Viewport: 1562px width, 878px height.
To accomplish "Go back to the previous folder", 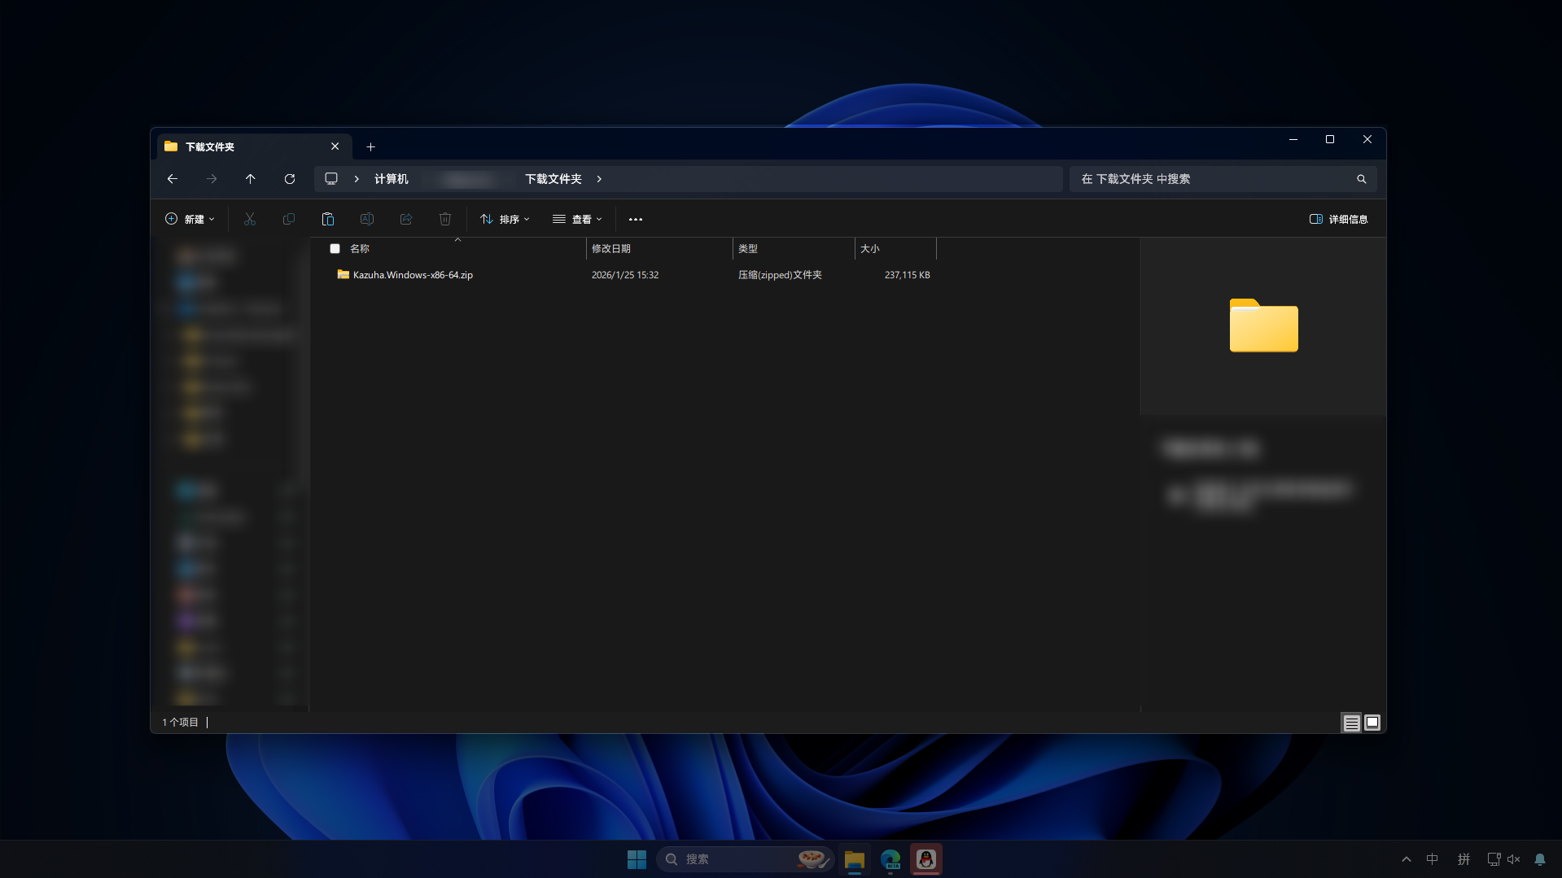I will tap(173, 179).
